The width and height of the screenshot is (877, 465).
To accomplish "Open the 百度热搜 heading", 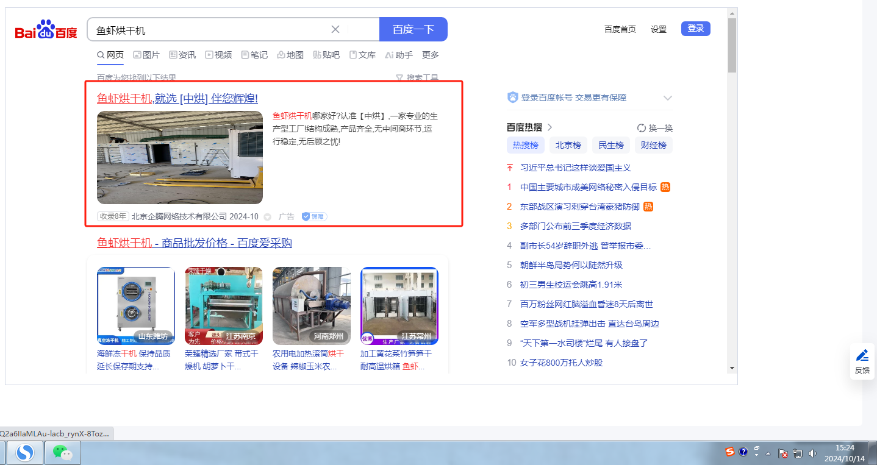I will (529, 127).
